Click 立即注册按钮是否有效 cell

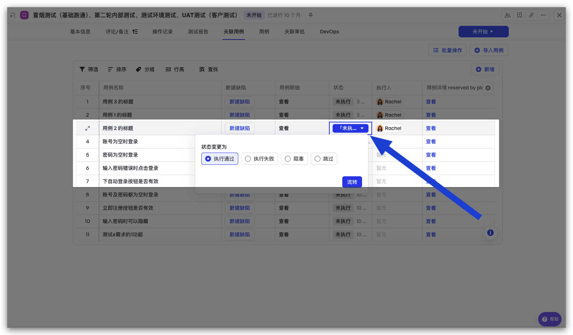tap(160, 208)
